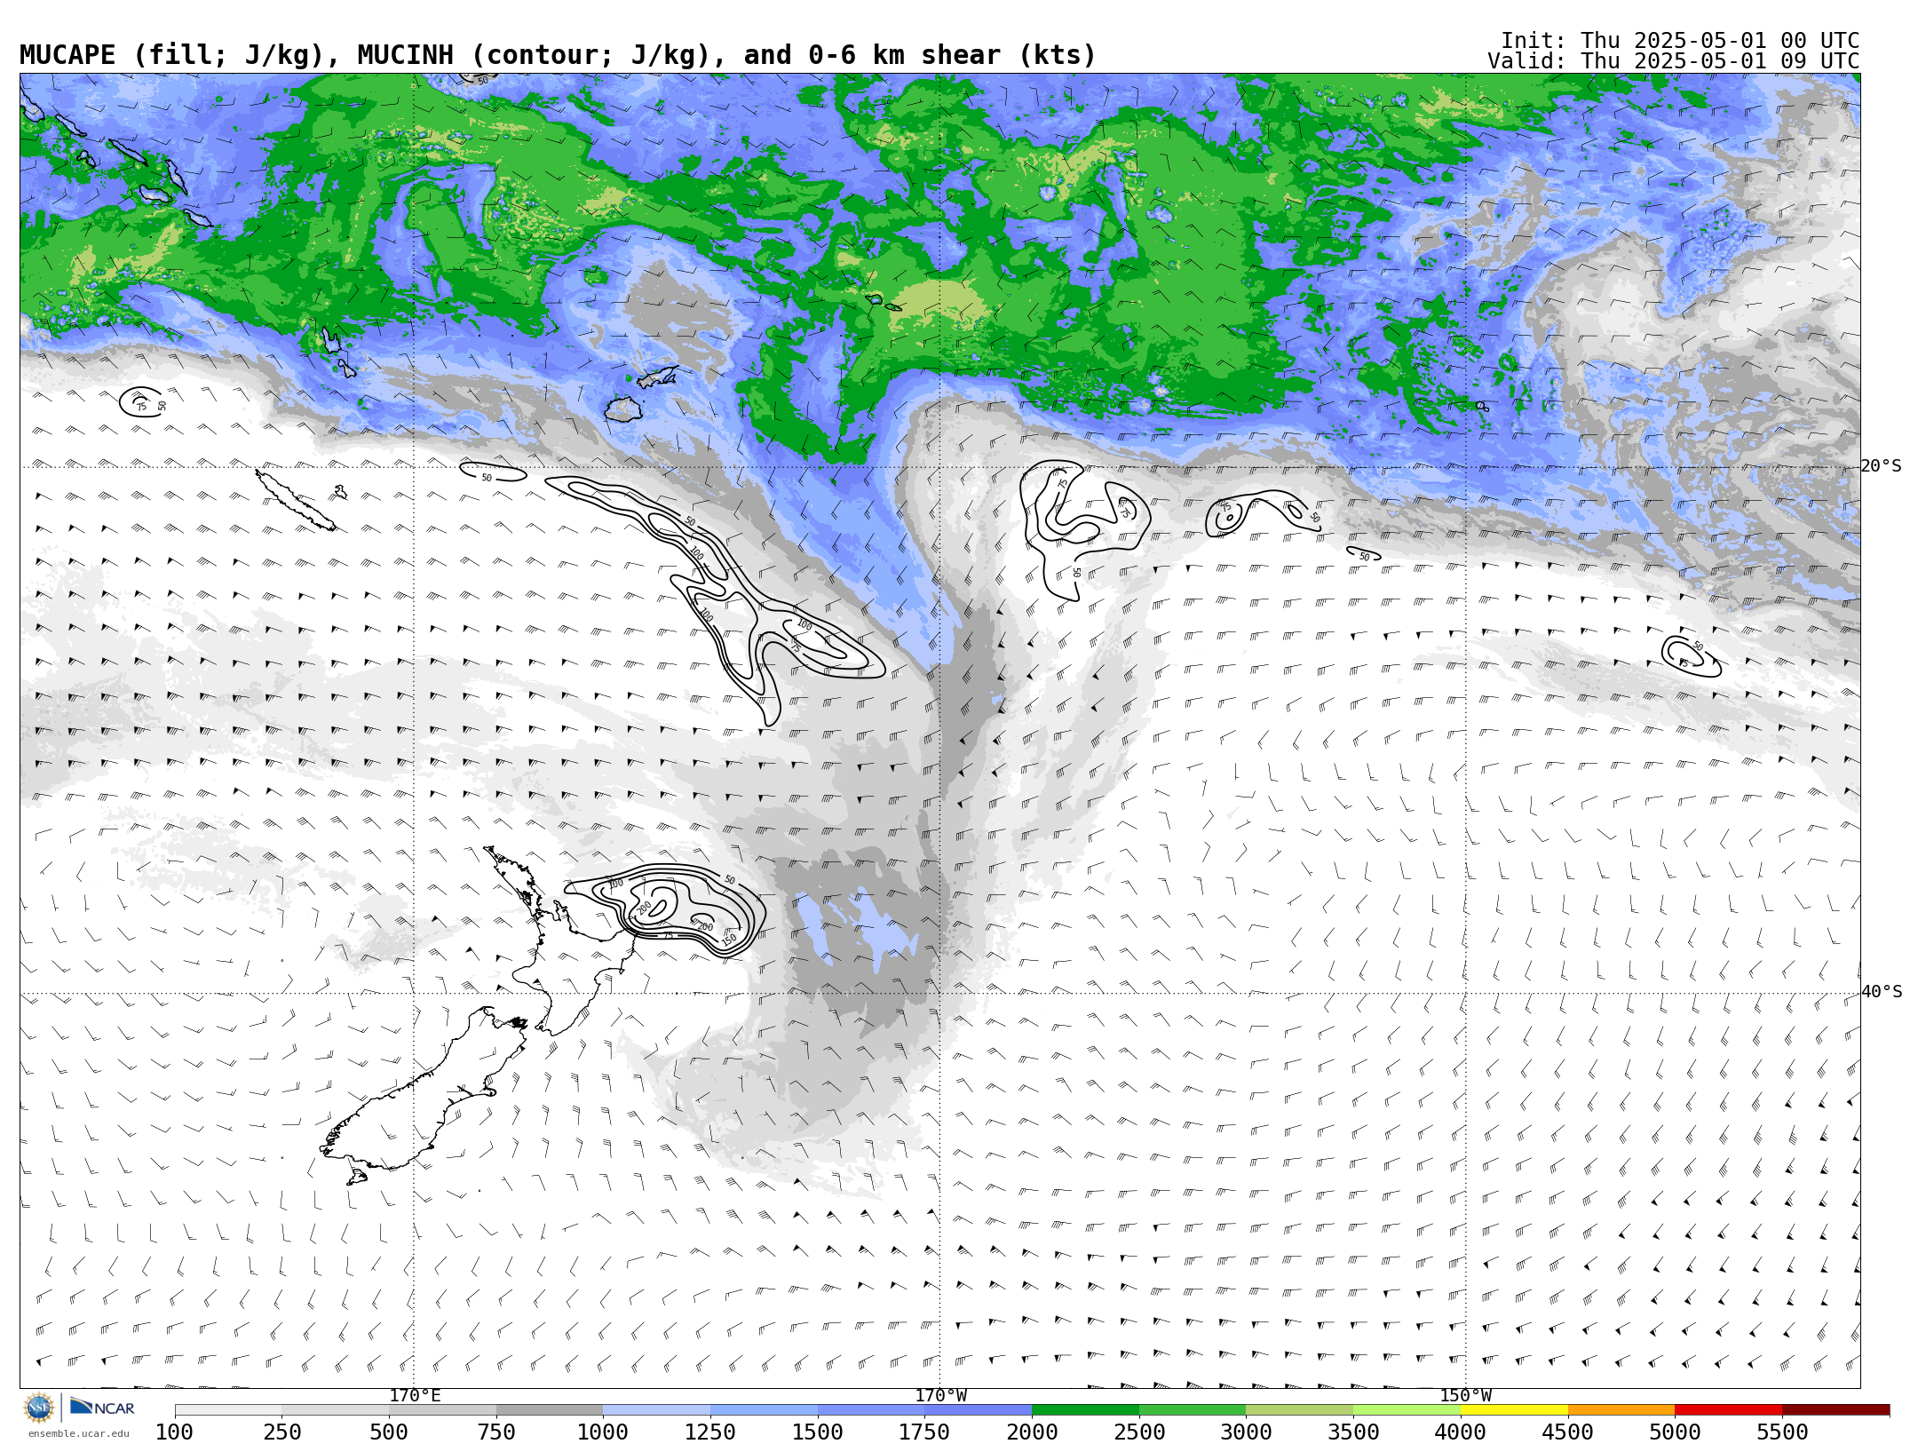Screen dimensions: 1918x1444
Task: Pick the 1250–1500 light blue colorbar swatch
Action: coord(764,1410)
